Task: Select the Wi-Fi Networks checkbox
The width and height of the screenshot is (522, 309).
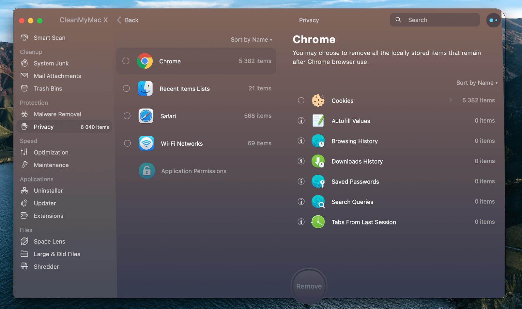Action: coord(127,143)
